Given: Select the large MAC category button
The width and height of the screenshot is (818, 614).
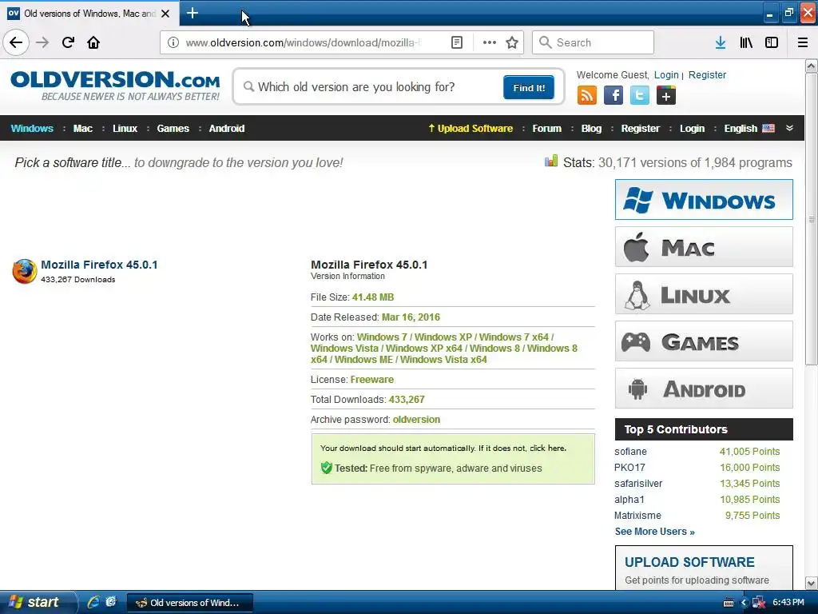Looking at the screenshot, I should 704,246.
